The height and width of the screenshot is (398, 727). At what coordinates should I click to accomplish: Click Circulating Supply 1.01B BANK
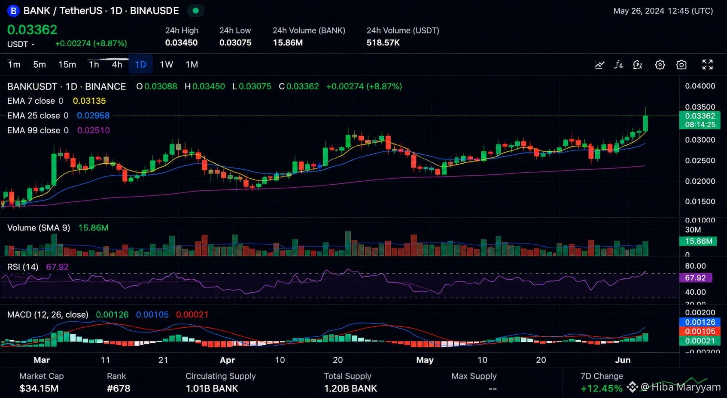tap(212, 389)
